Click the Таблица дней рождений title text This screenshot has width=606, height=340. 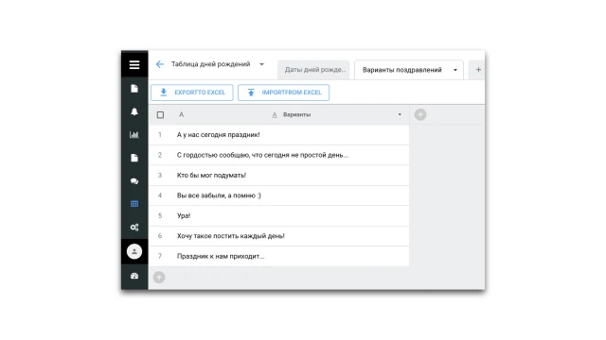[x=210, y=64]
